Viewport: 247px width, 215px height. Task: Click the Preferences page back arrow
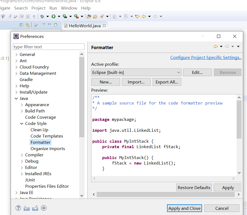click(x=216, y=46)
